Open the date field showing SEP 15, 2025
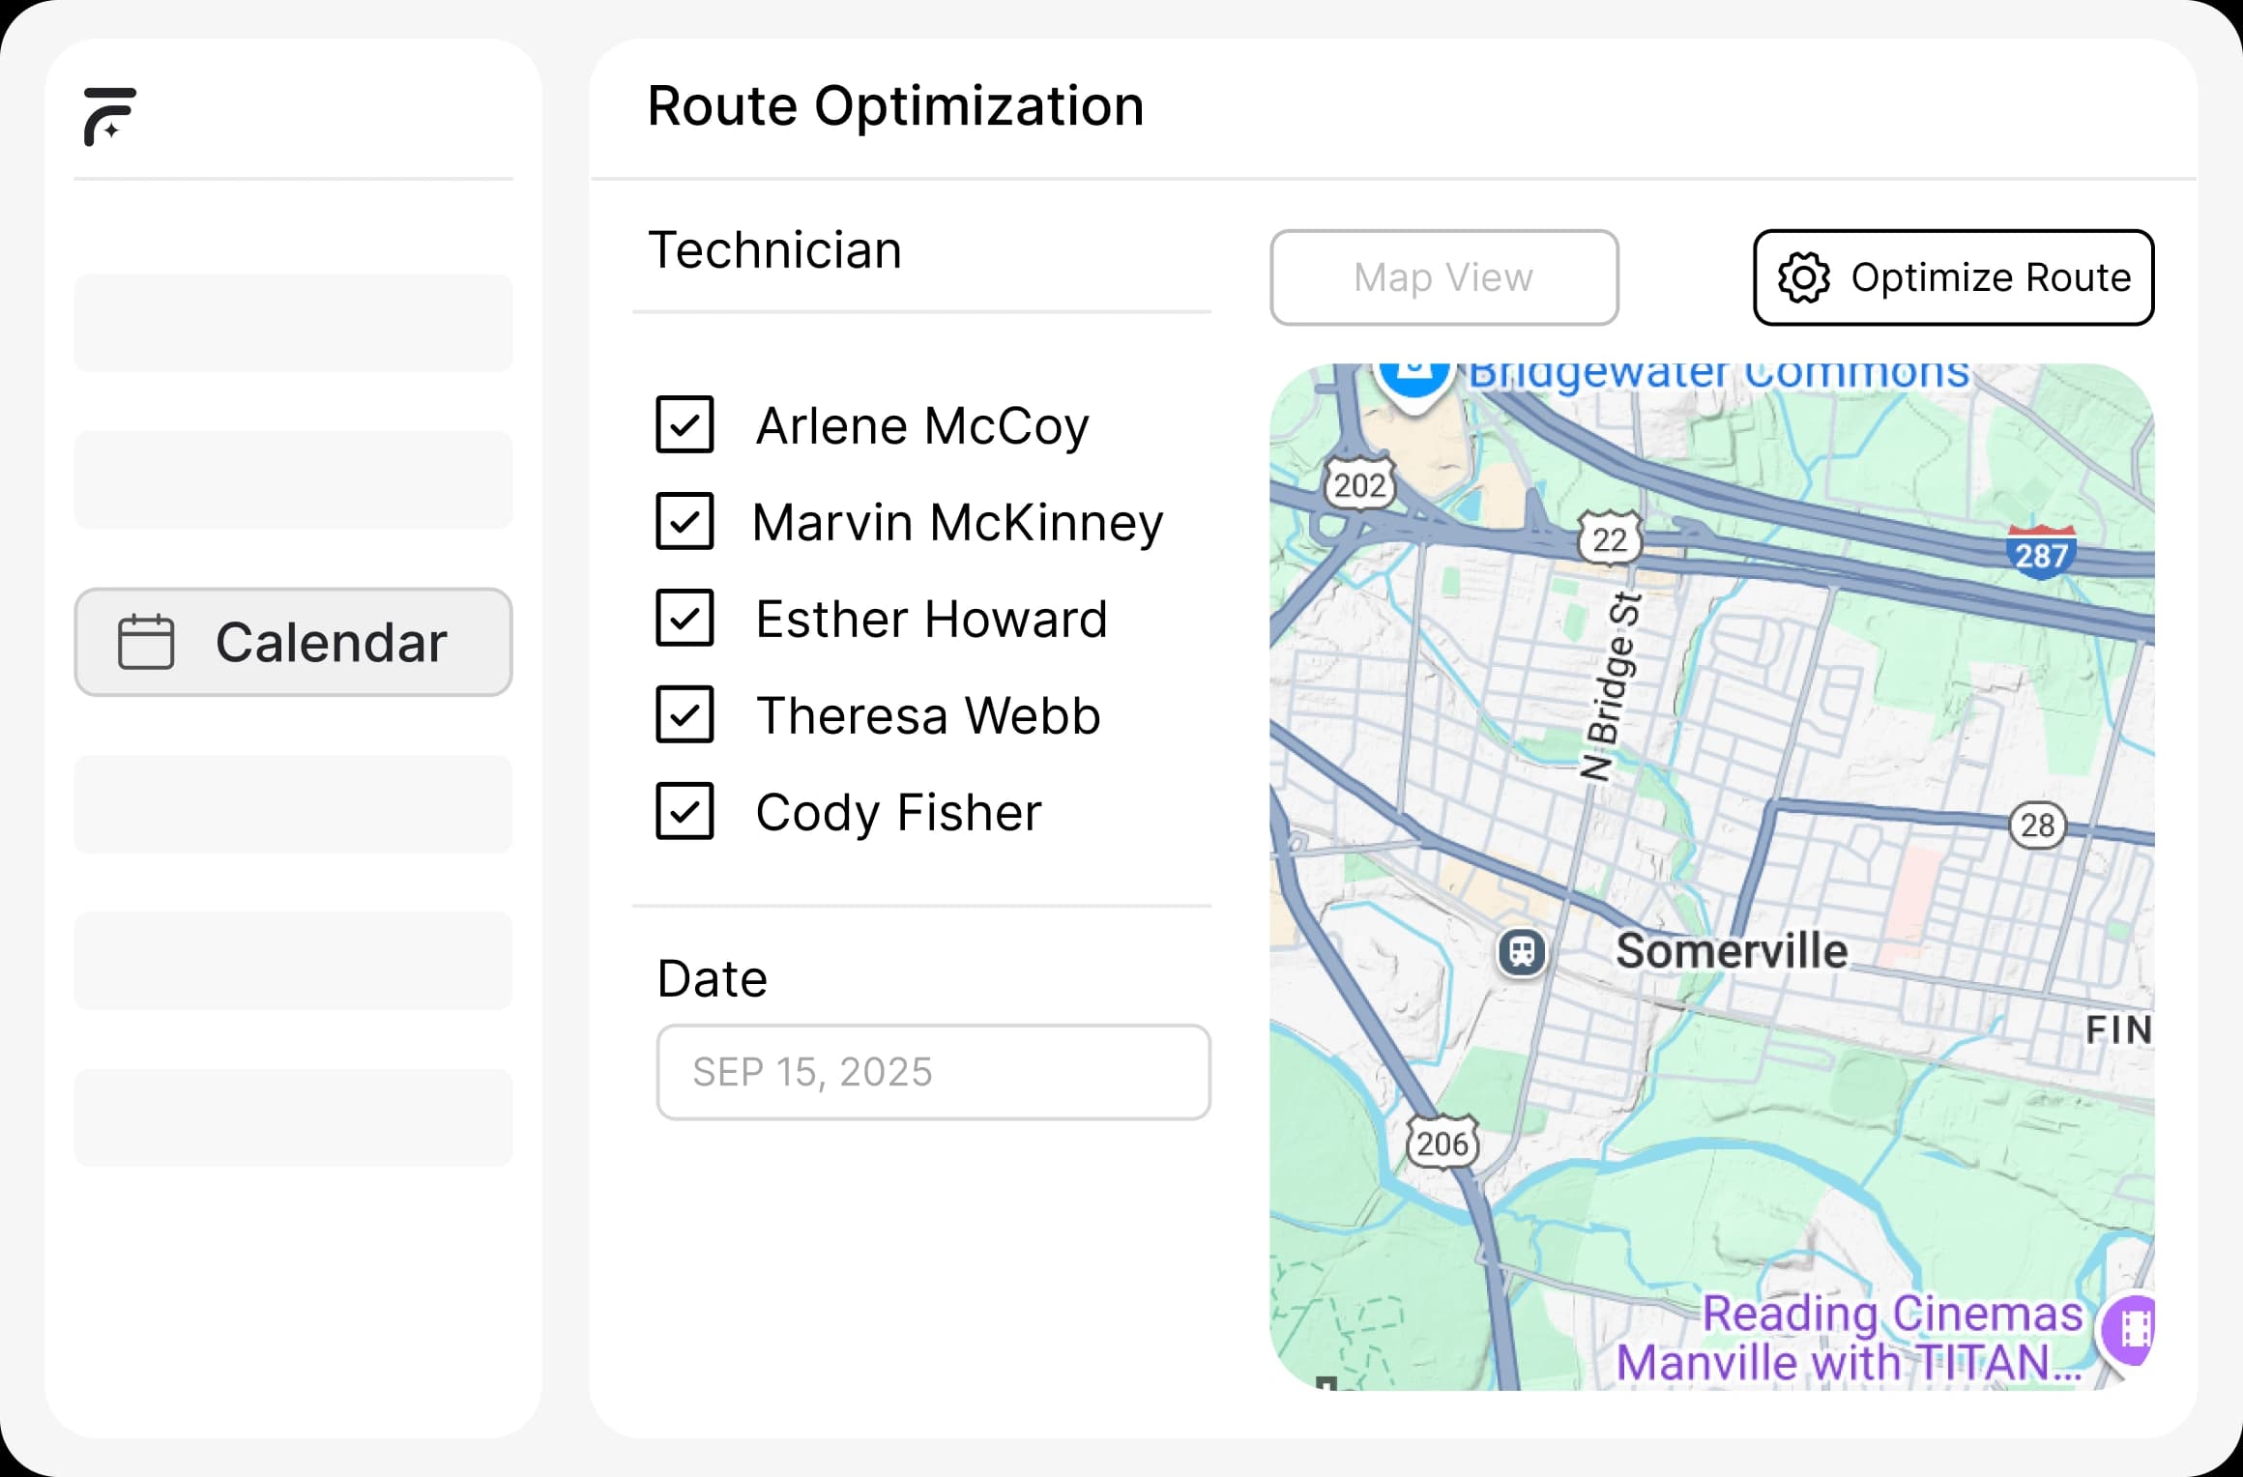The height and width of the screenshot is (1477, 2243). click(933, 1072)
